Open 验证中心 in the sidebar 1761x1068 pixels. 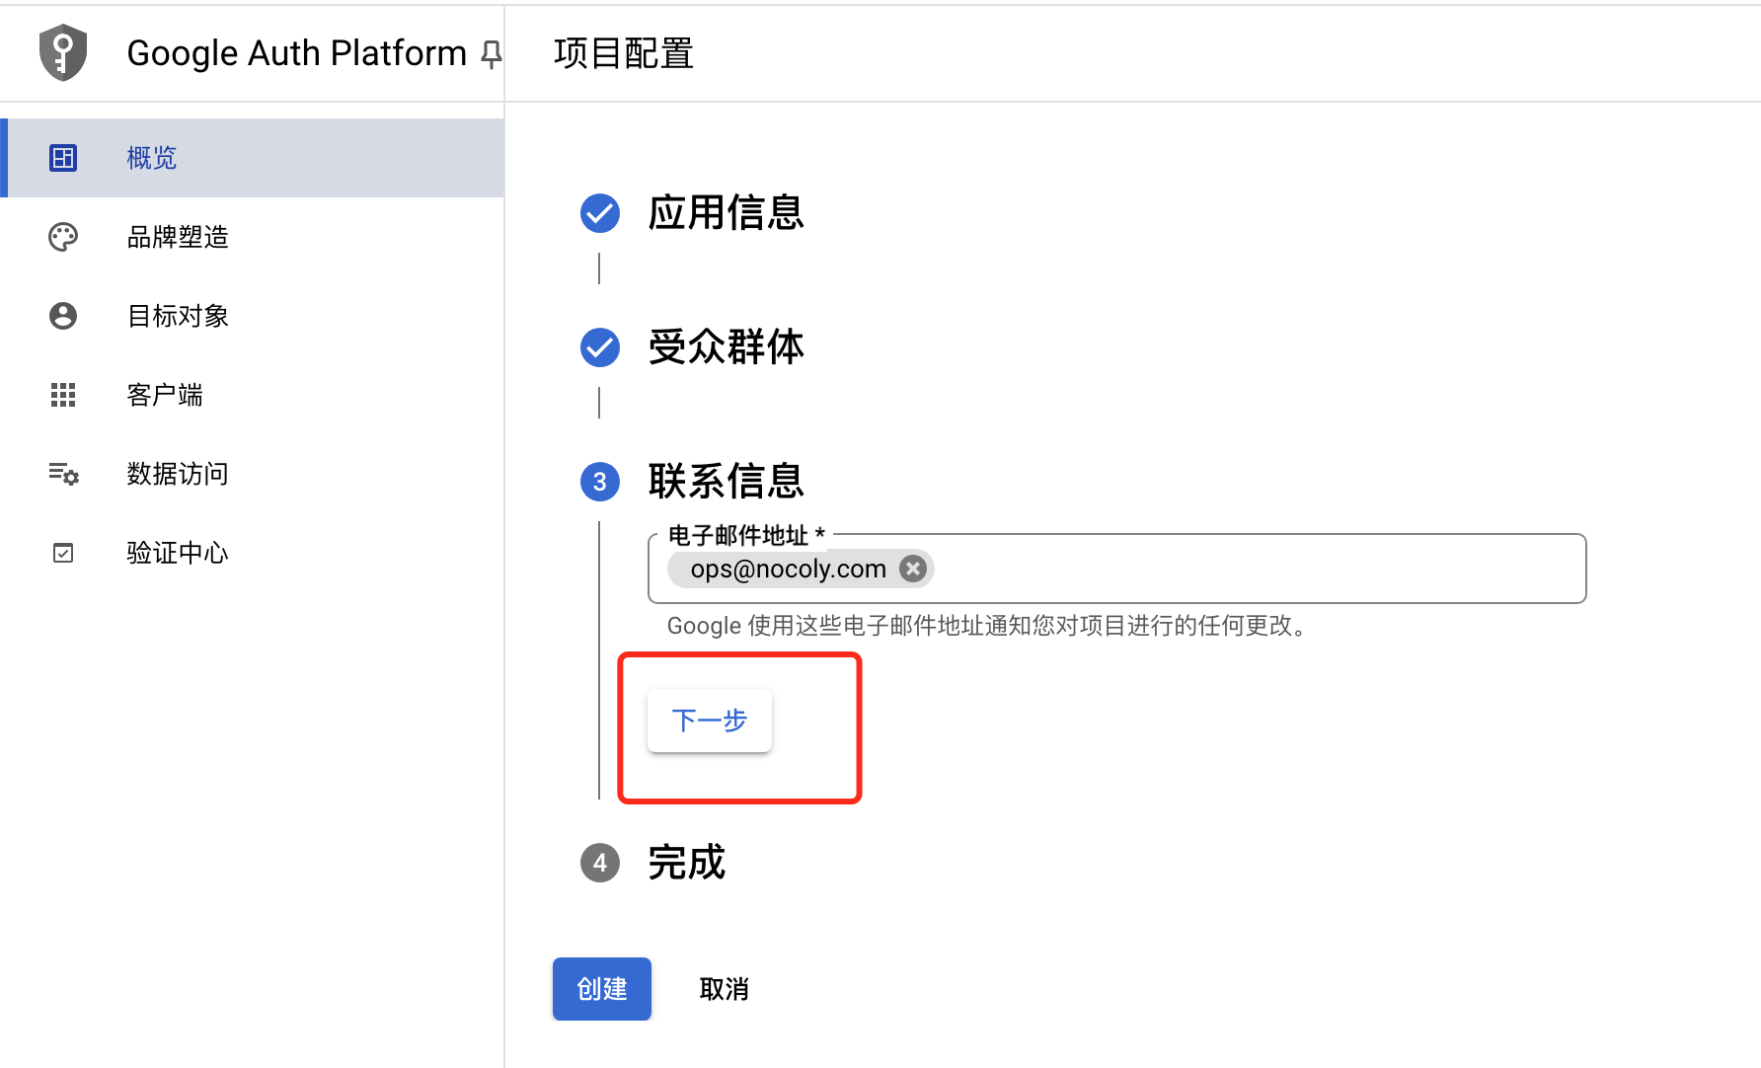tap(253, 553)
